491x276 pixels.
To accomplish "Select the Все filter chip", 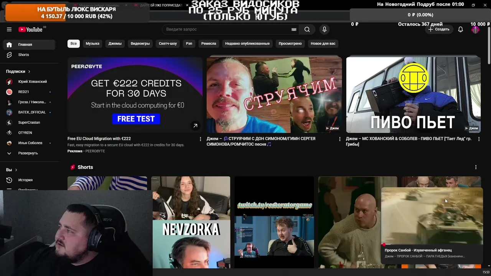I will 74,43.
